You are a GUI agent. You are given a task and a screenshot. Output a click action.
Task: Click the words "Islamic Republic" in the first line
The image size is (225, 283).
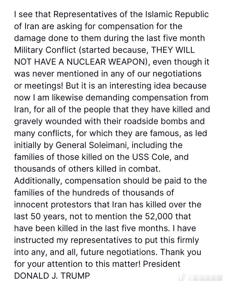coord(177,14)
